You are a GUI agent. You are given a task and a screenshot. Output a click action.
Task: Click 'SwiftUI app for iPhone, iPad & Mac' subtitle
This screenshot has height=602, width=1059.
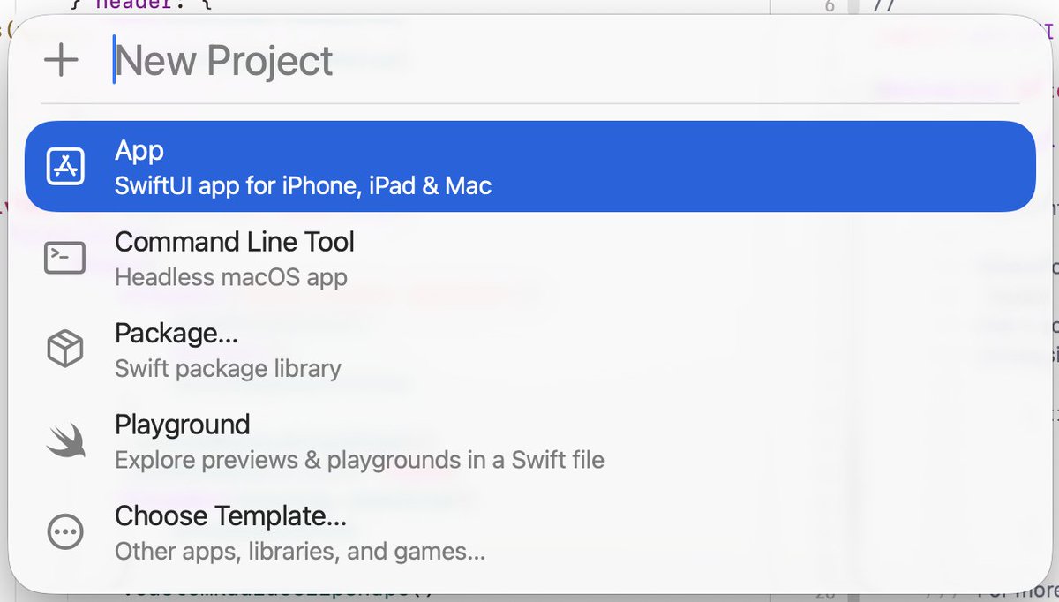click(303, 186)
